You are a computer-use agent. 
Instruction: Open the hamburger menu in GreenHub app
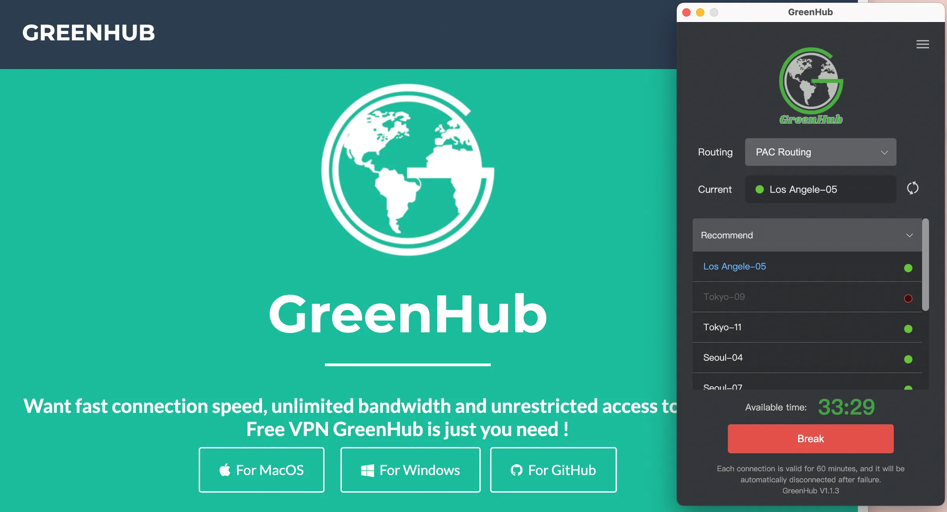click(923, 44)
